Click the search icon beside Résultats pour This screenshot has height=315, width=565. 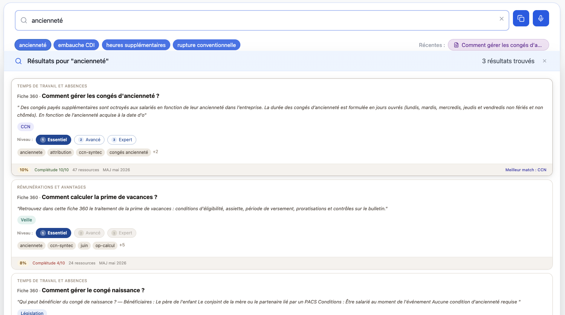point(18,61)
